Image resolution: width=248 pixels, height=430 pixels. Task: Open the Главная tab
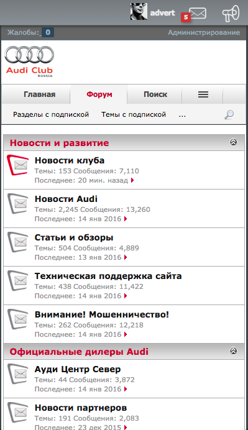40,94
